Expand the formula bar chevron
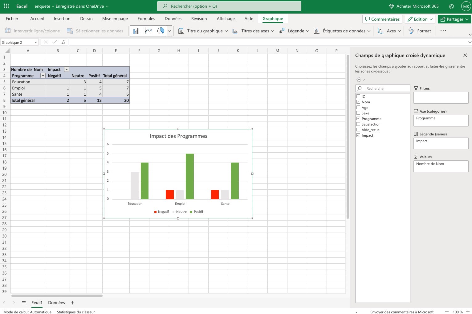 [470, 42]
